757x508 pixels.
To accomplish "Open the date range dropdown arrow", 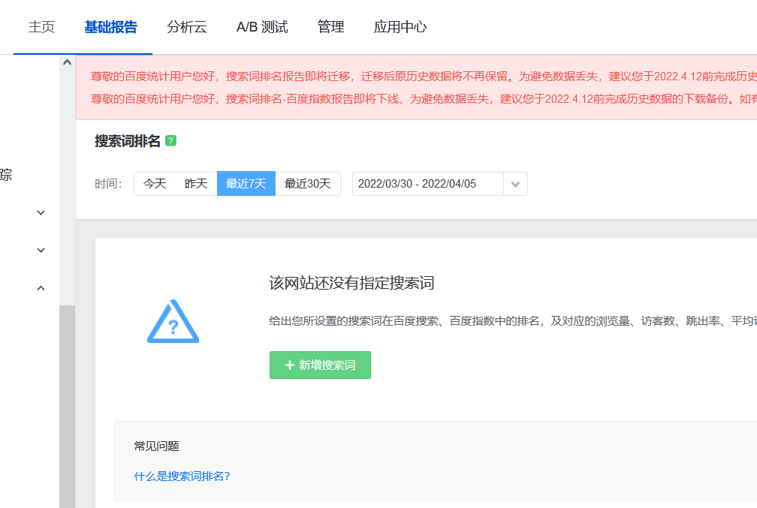I will coord(515,185).
